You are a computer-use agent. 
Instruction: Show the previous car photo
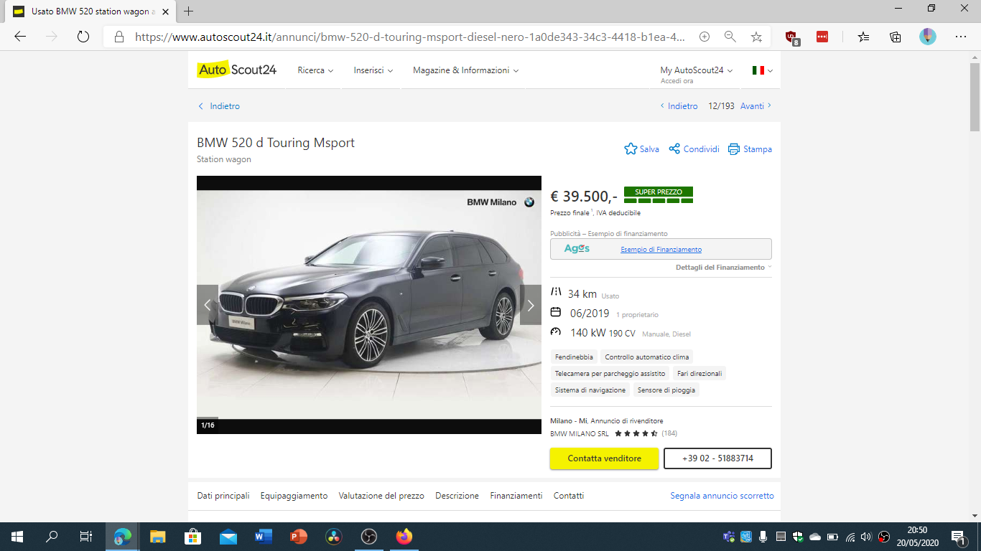coord(208,305)
